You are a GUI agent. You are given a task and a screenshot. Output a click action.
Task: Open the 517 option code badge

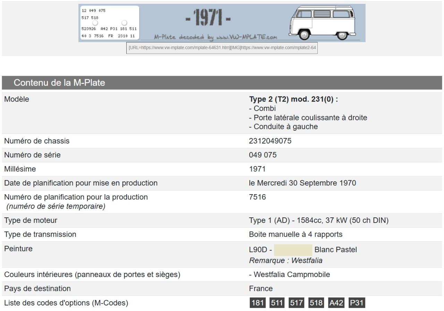point(295,303)
